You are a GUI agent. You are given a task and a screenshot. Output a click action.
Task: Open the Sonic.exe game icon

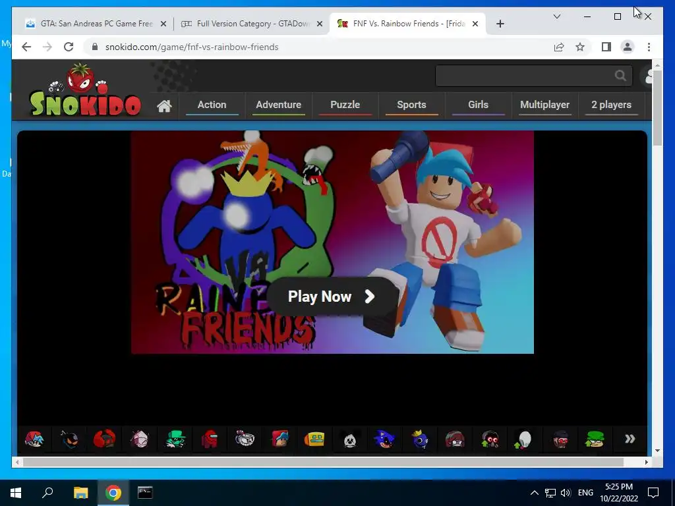tap(384, 439)
